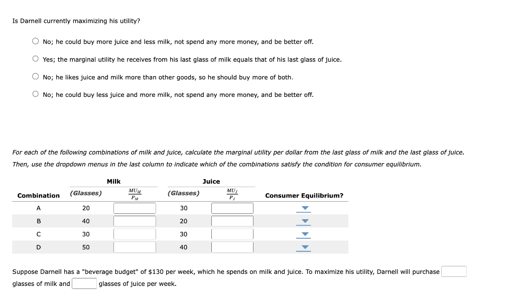Click the juice marginal utility field for Combination A
514x300 pixels.
232,208
